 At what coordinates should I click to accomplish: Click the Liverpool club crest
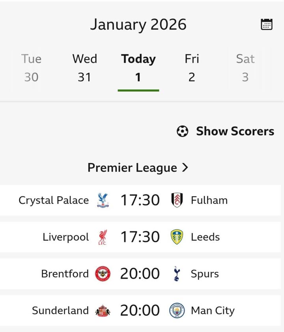click(103, 237)
